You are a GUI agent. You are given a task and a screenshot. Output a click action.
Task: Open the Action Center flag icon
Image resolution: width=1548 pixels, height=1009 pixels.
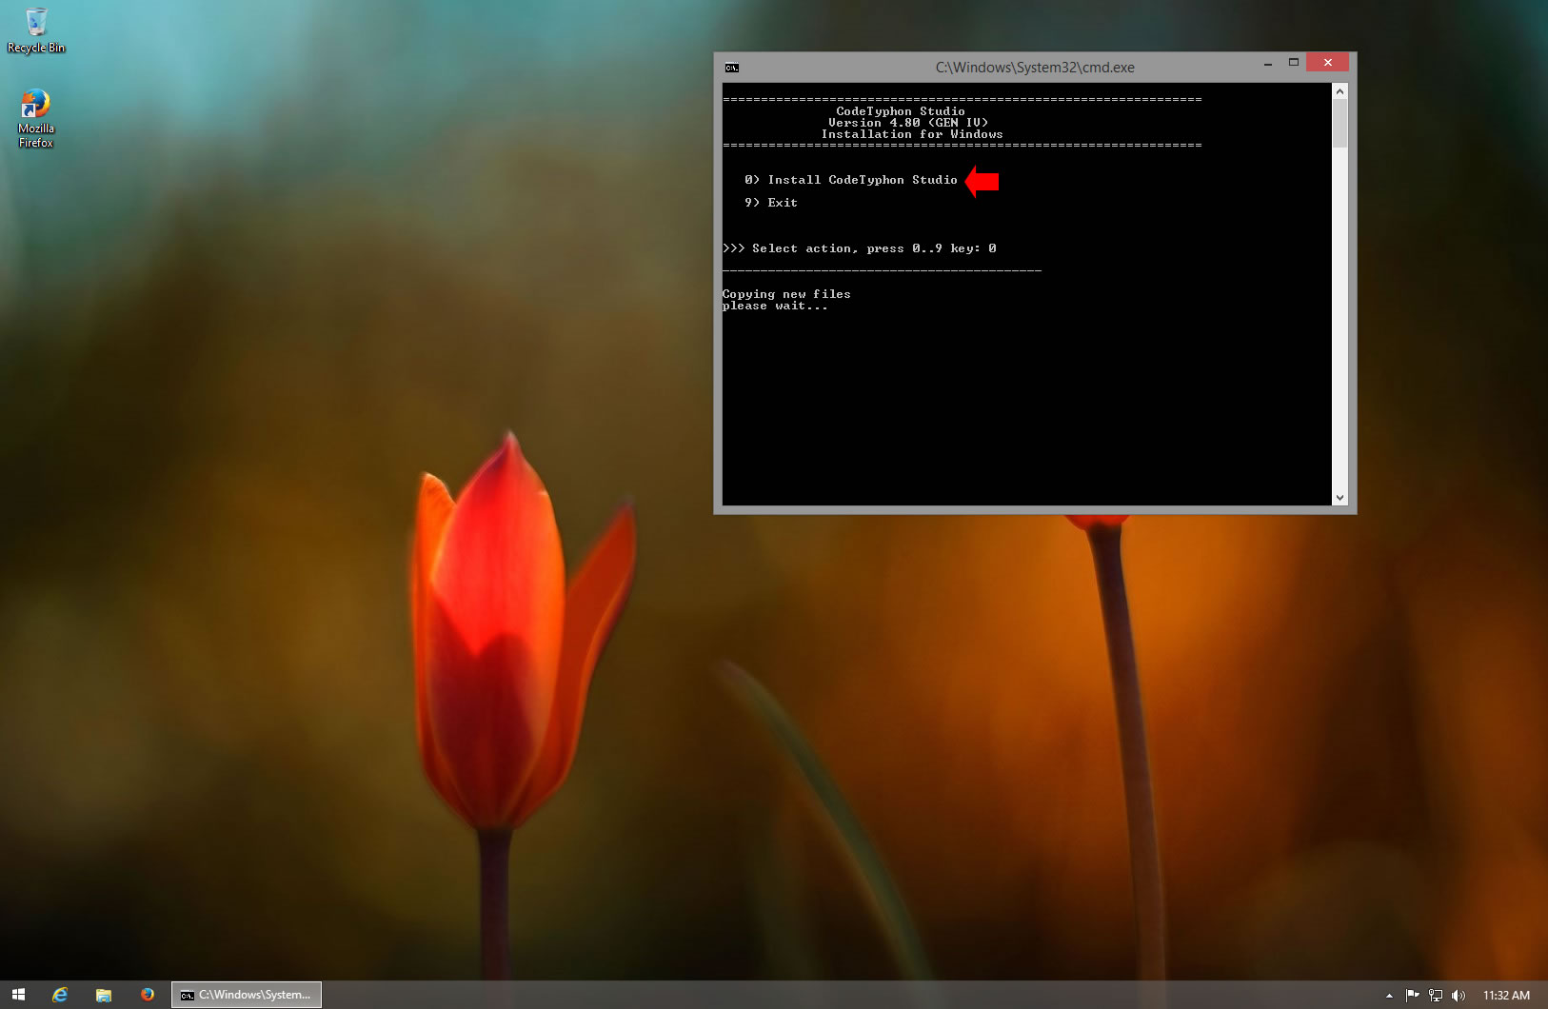click(x=1413, y=996)
